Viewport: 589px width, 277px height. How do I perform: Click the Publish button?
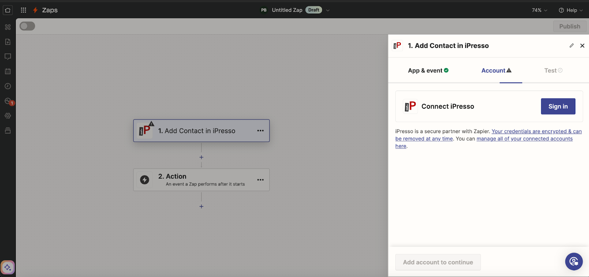click(x=569, y=26)
